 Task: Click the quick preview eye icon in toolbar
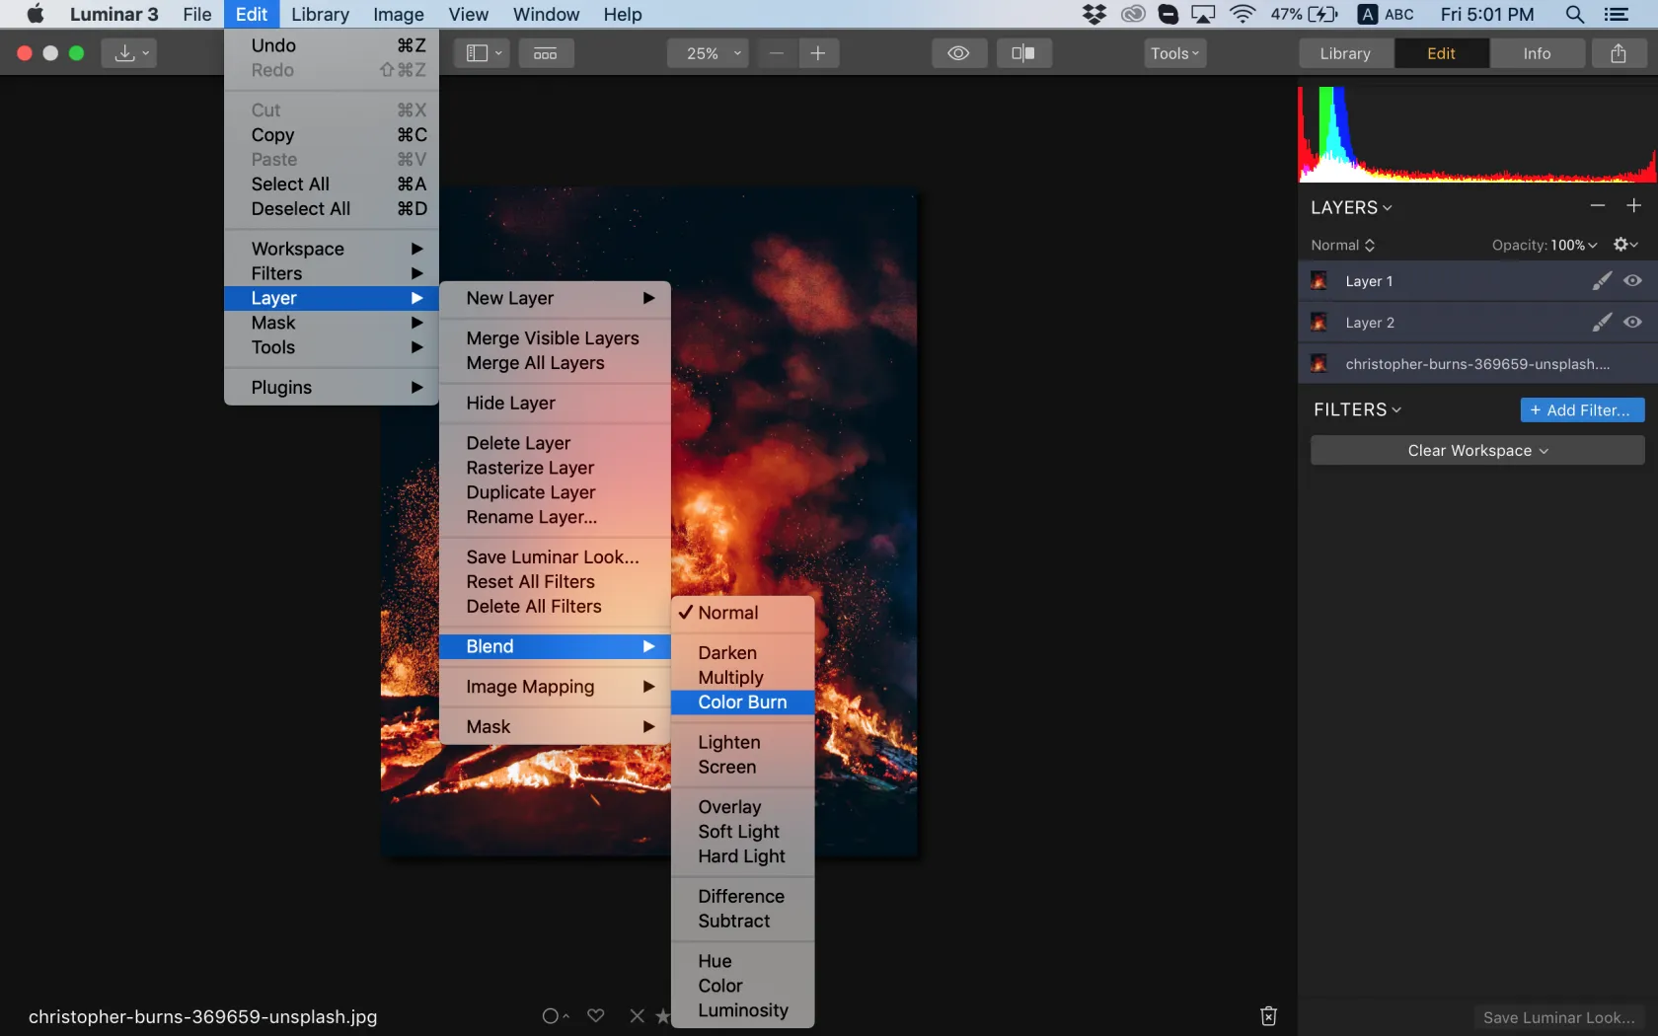[958, 53]
